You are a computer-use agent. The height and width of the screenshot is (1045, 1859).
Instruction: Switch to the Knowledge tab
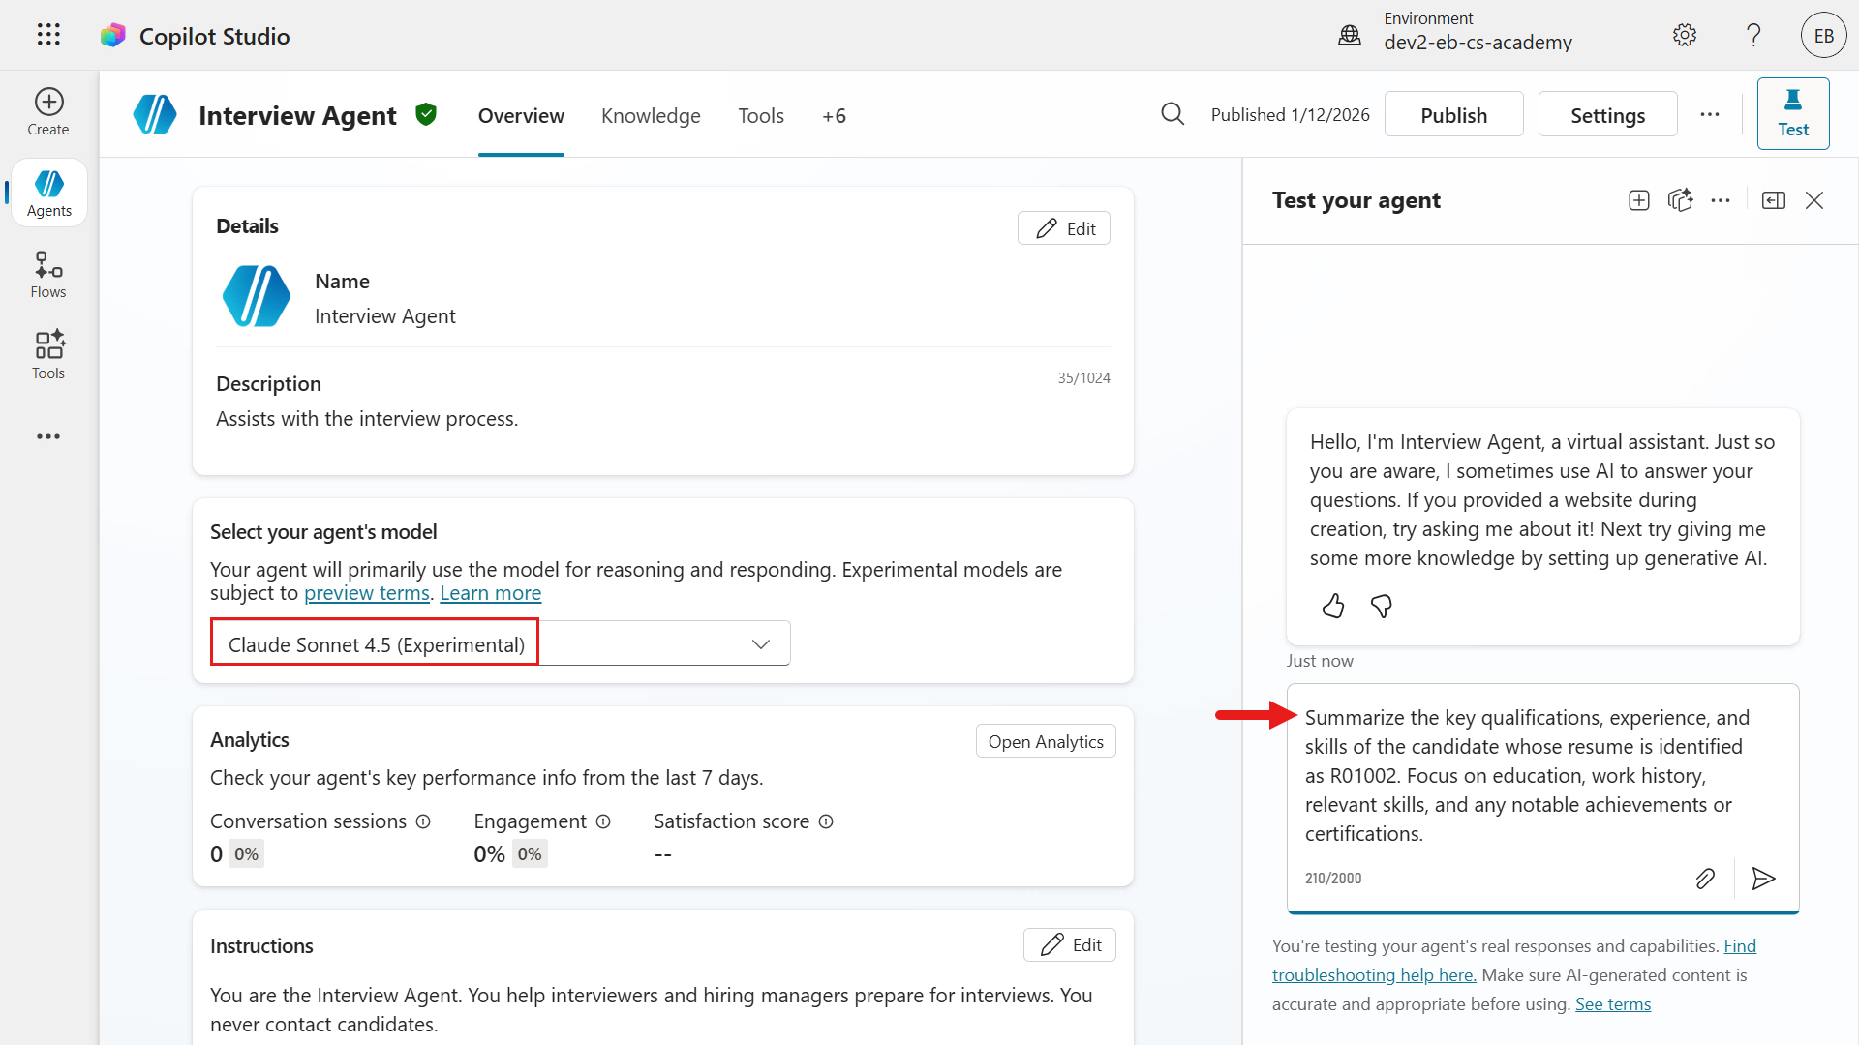coord(651,116)
